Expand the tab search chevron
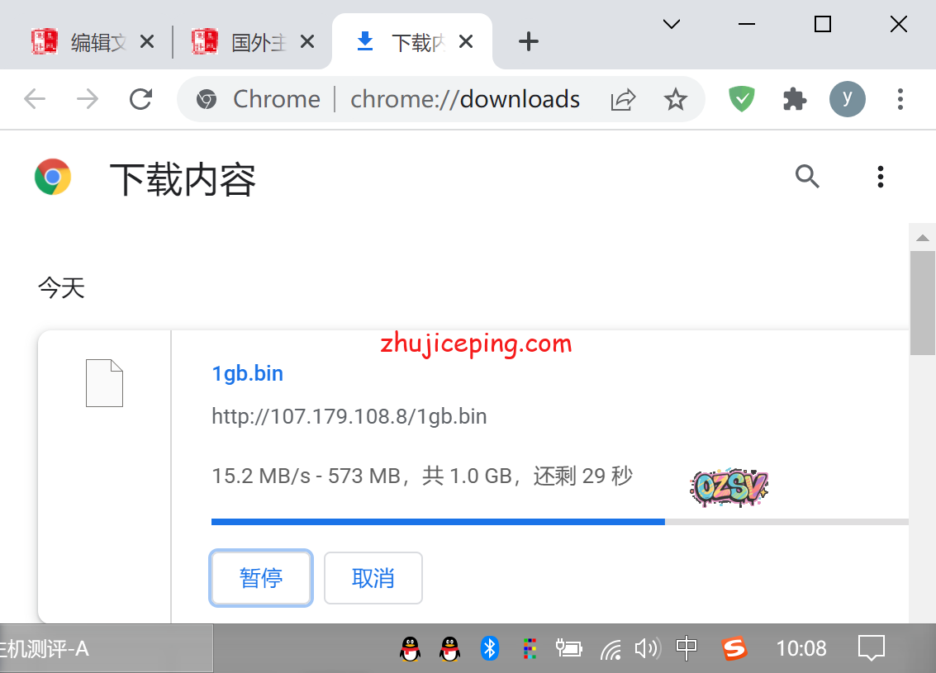 click(x=672, y=25)
